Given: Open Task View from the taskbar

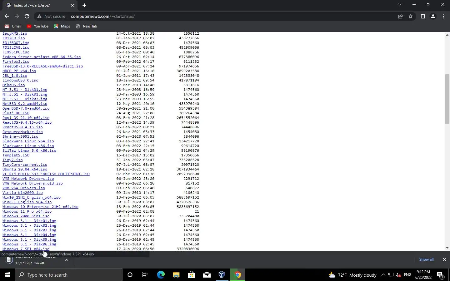Looking at the screenshot, I should [x=145, y=275].
